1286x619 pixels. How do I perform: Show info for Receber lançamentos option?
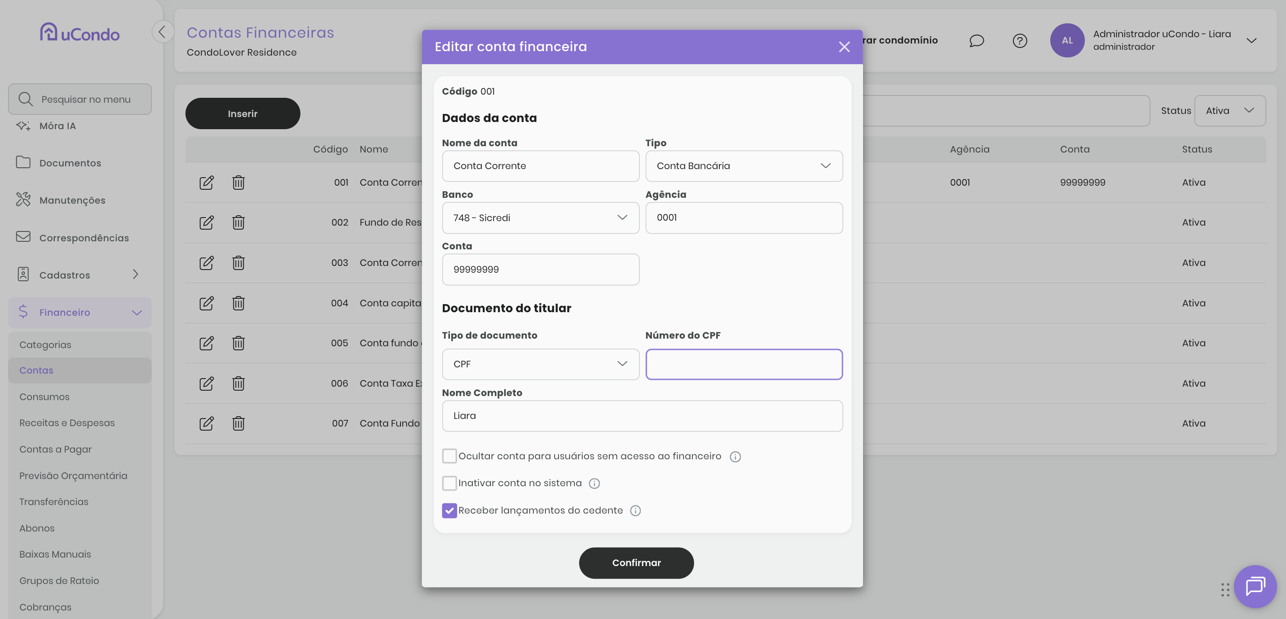(635, 511)
